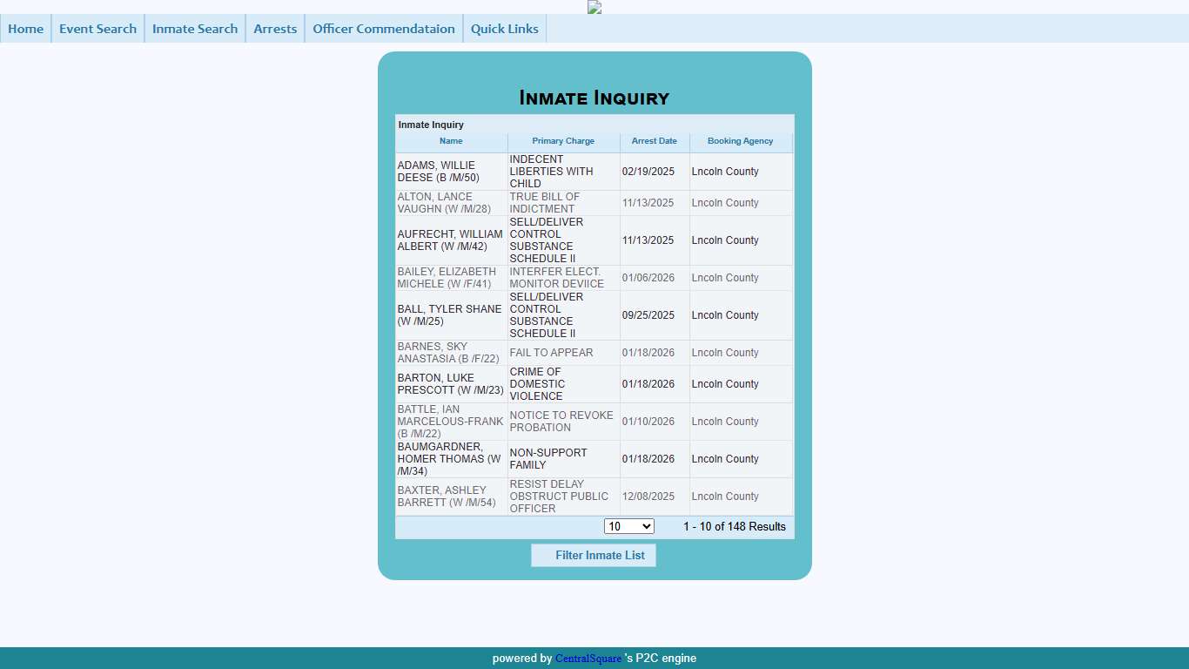
Task: Sort by Primary Charge column header
Action: (x=563, y=141)
